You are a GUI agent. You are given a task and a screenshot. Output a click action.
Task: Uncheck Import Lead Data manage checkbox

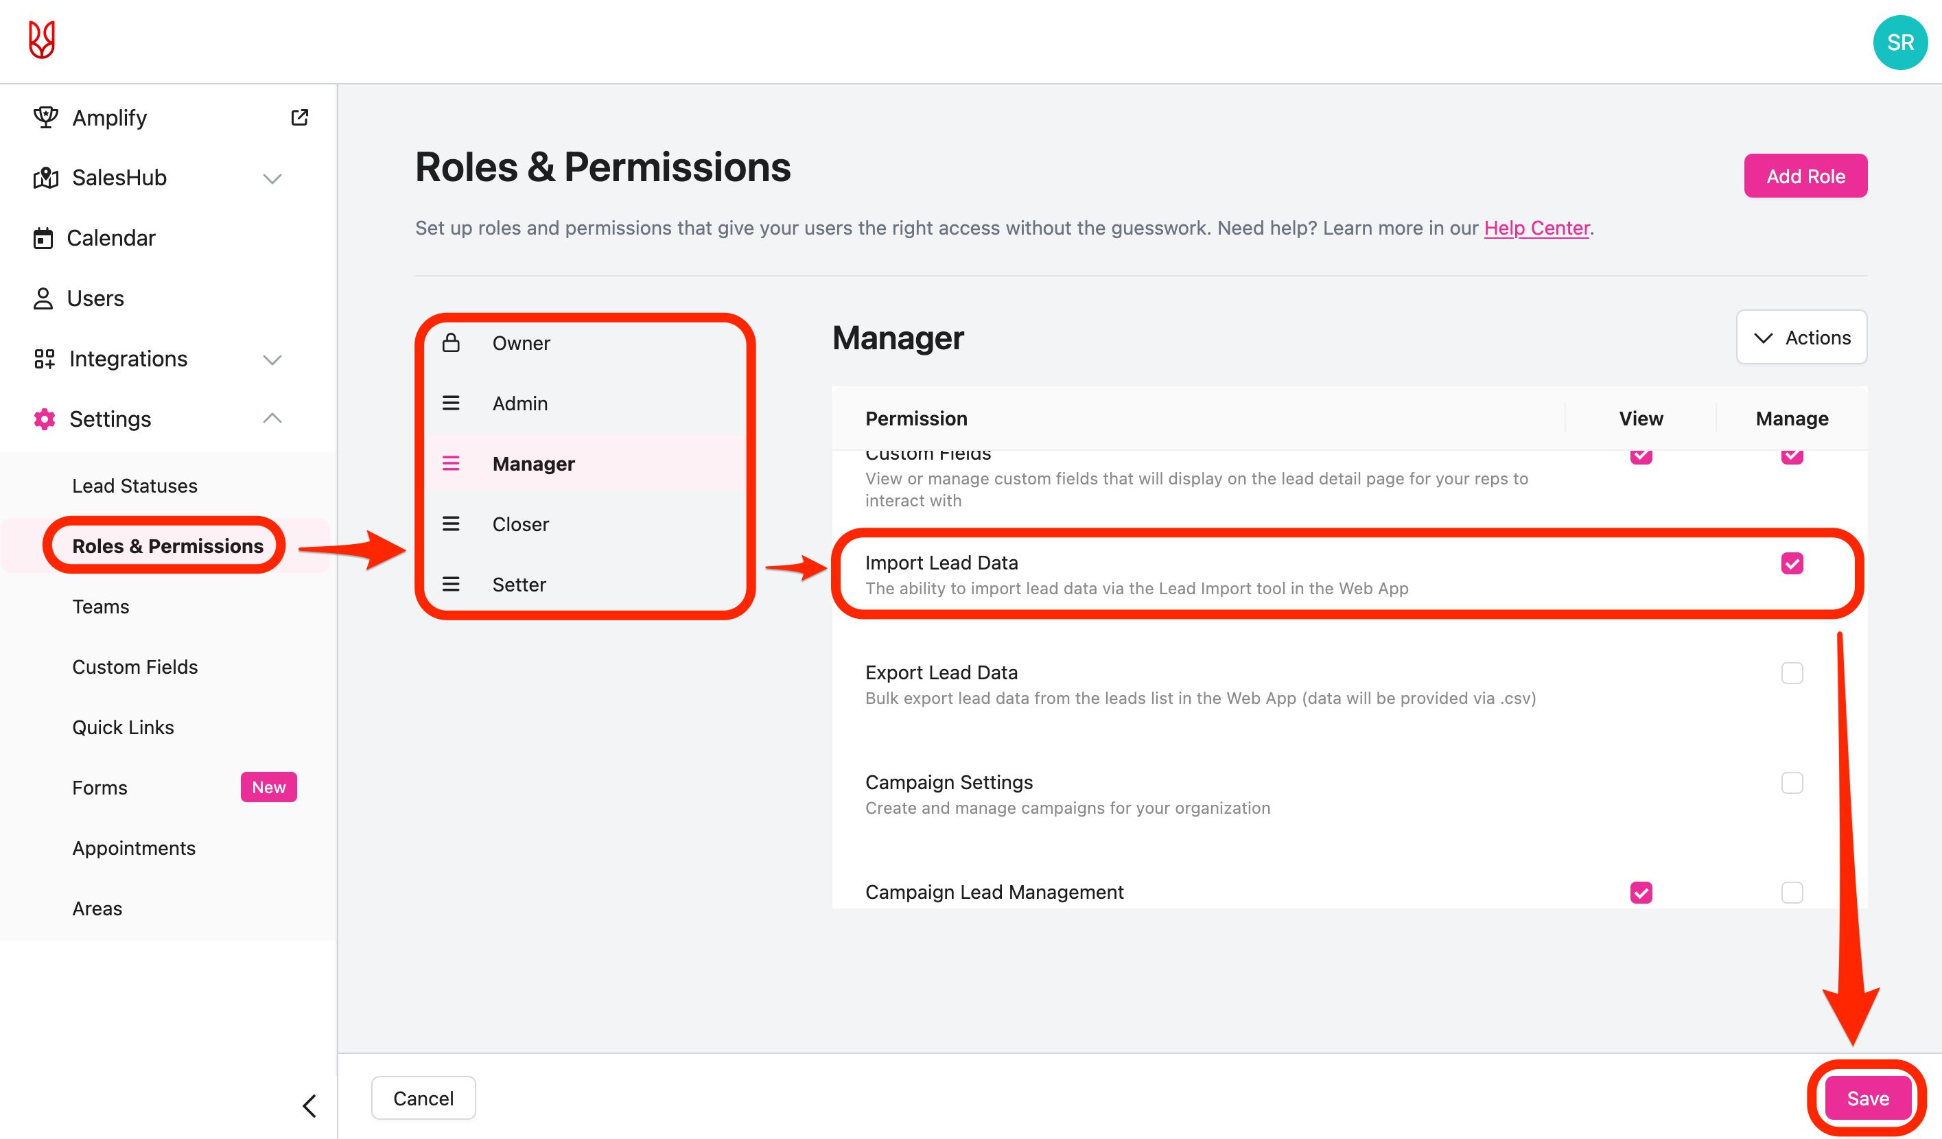1792,563
